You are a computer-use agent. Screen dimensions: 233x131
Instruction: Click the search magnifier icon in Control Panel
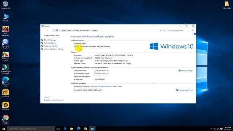(193, 30)
